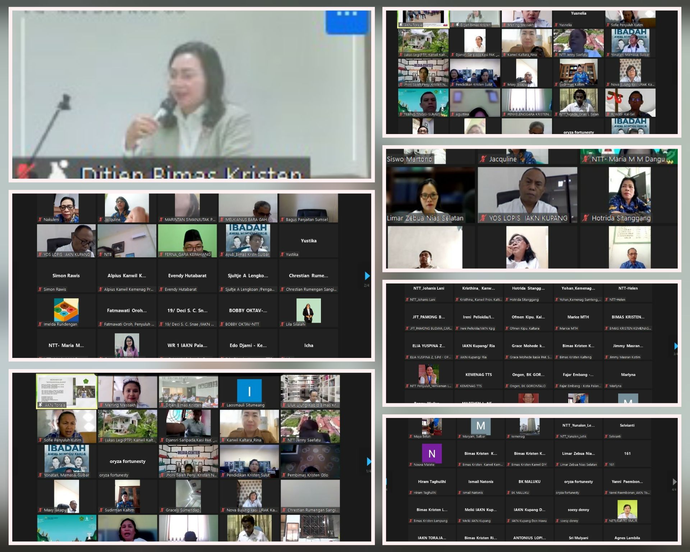Click the Yustika participant name tile
Viewport: 690px width, 552px height.
308,241
